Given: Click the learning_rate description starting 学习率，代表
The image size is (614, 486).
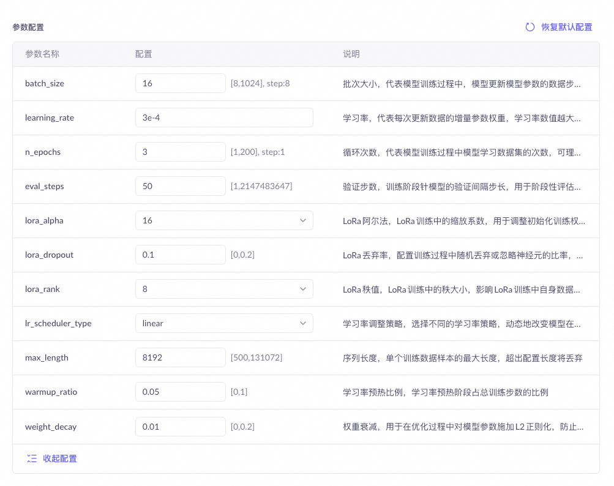Looking at the screenshot, I should (x=462, y=118).
